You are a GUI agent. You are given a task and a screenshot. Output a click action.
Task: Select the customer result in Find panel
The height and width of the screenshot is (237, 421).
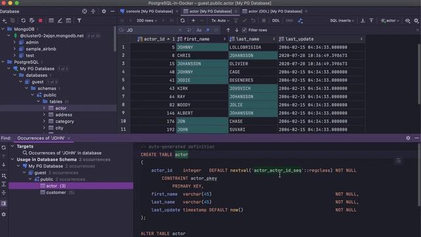tap(56, 192)
